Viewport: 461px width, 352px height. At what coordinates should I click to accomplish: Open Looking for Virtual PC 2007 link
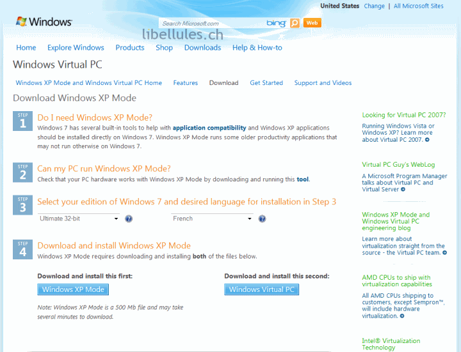404,115
